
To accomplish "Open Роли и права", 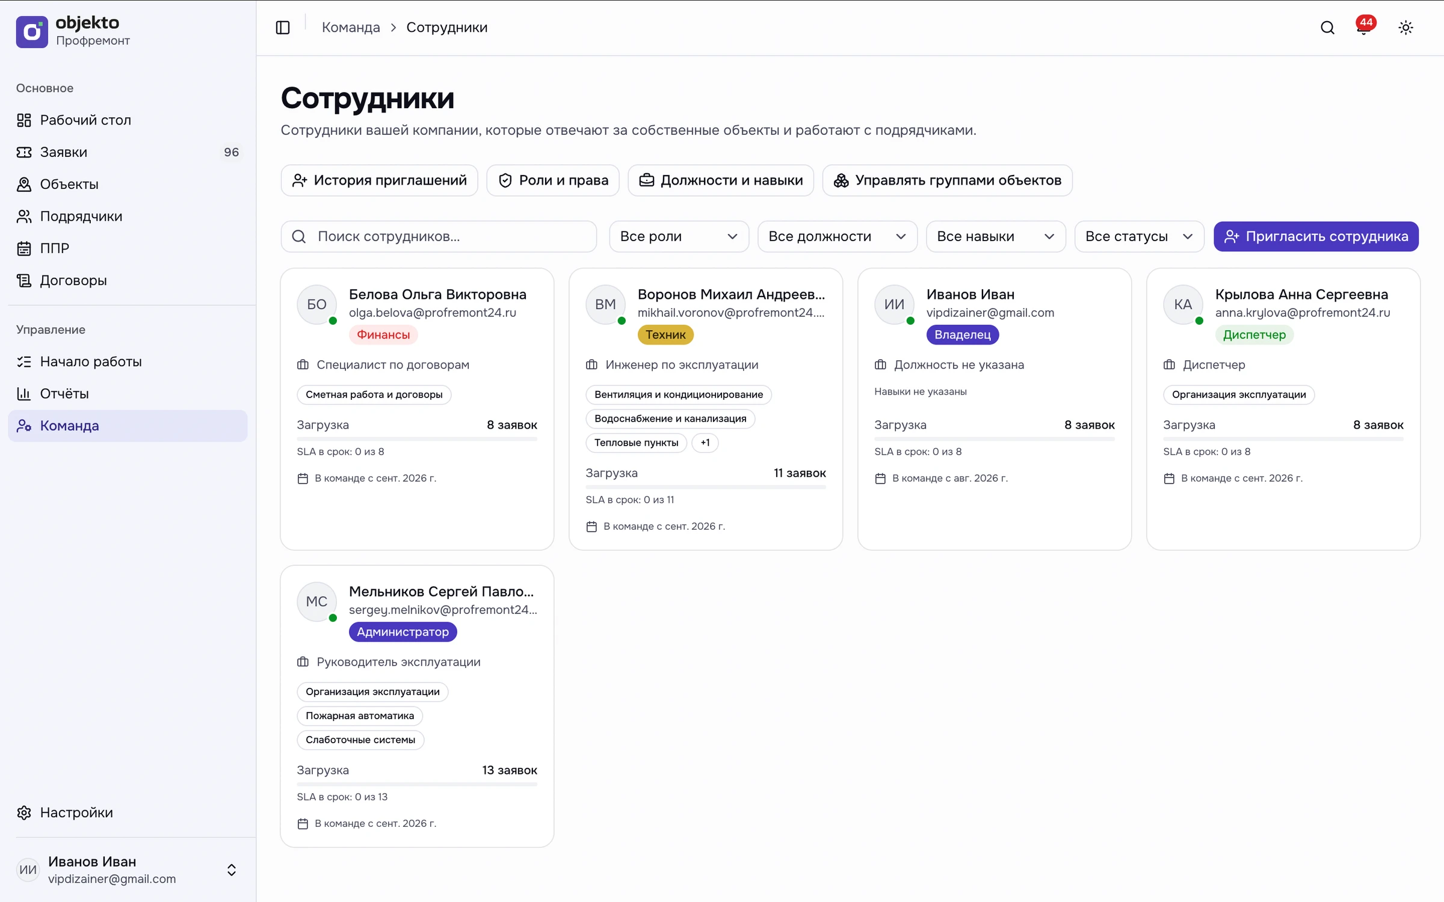I will pos(553,180).
